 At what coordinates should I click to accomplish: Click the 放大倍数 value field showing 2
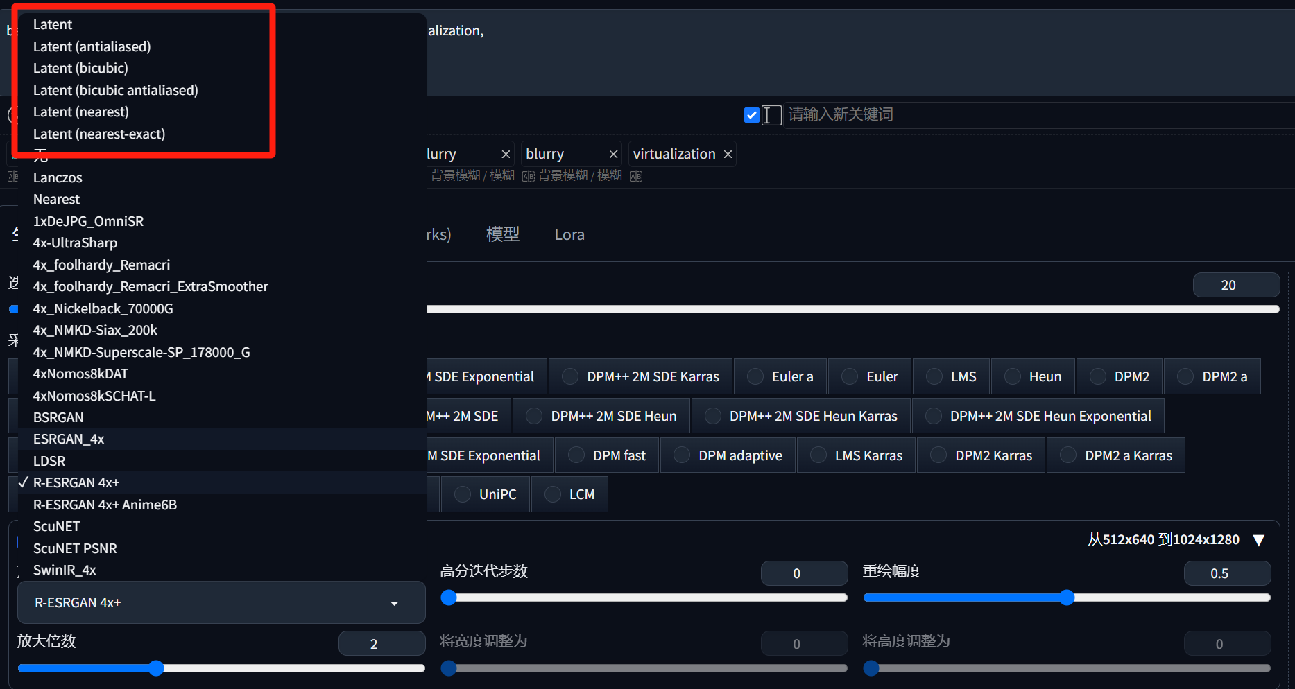click(x=381, y=643)
